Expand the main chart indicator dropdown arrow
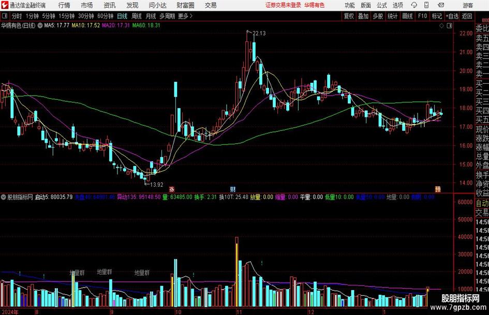This screenshot has height=315, width=489. (x=40, y=25)
